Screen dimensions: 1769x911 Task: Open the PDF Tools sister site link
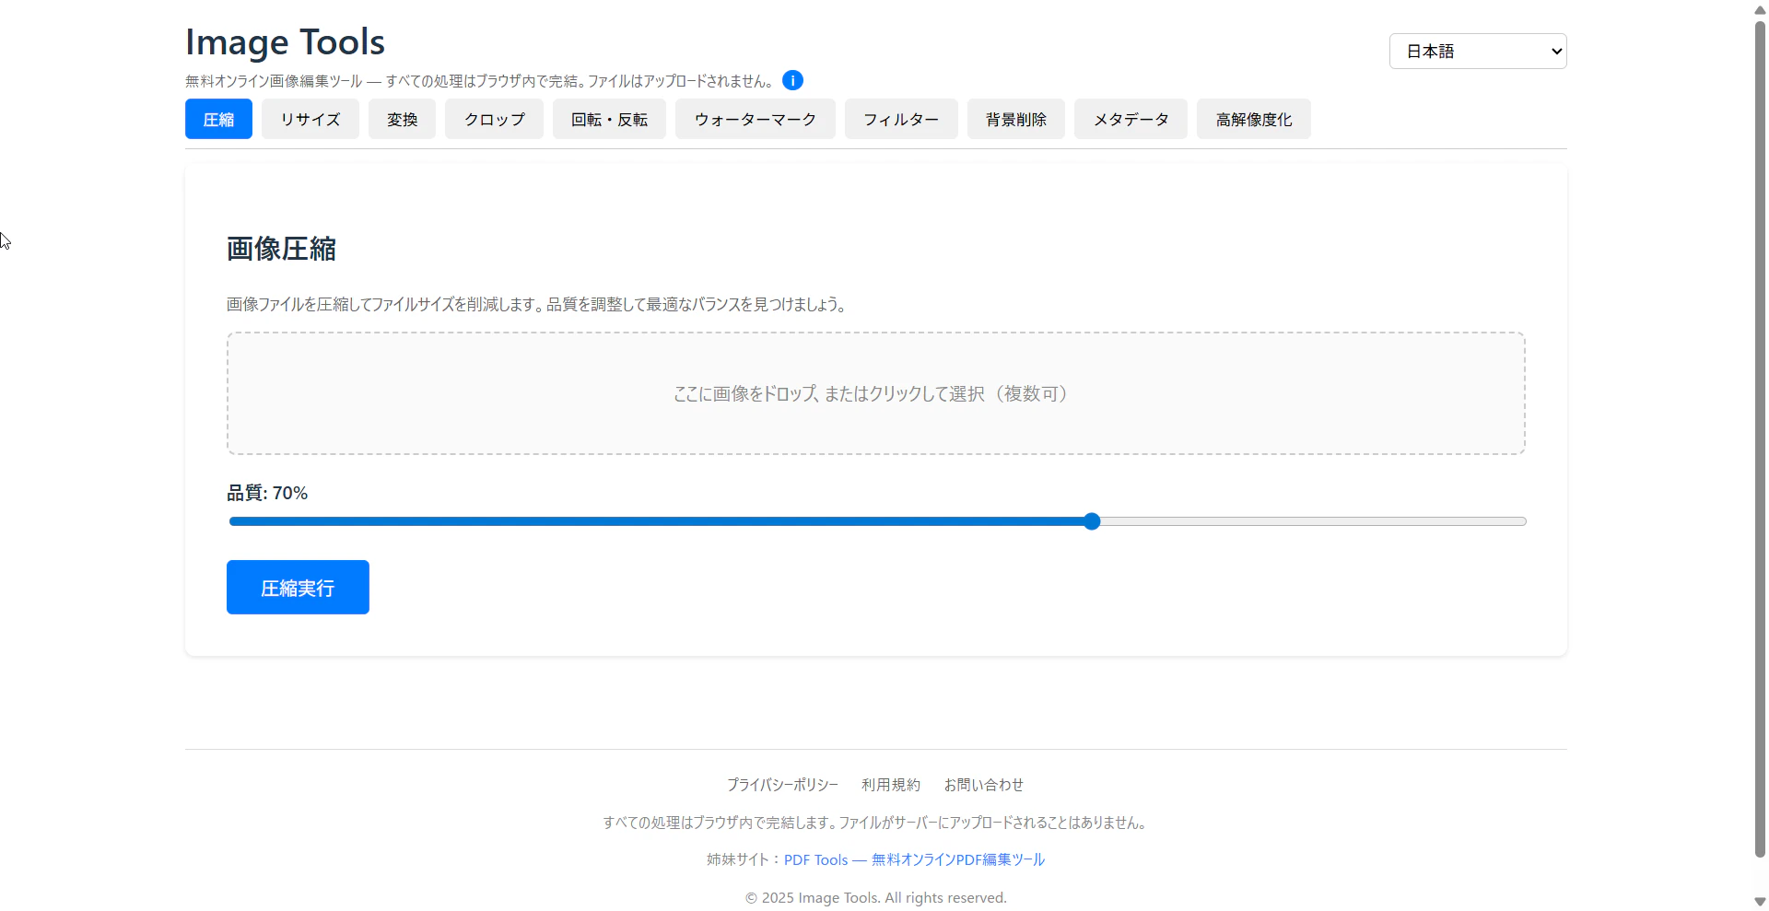coord(914,859)
